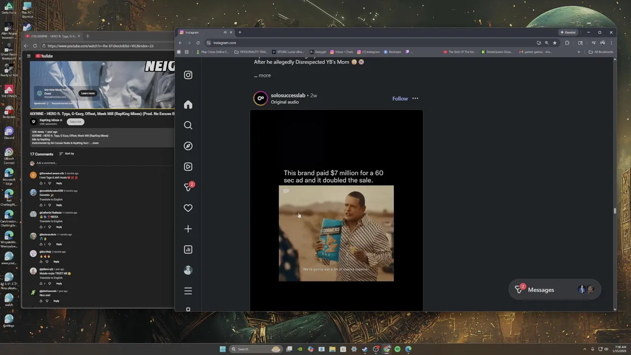Screen dimensions: 631x355
Task: Click the Create plus icon in Instagram
Action: 188,229
